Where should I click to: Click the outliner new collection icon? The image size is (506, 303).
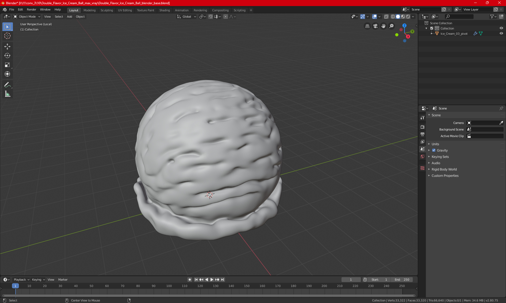(x=501, y=17)
